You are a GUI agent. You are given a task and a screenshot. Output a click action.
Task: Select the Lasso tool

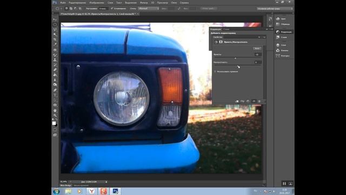coord(55,29)
